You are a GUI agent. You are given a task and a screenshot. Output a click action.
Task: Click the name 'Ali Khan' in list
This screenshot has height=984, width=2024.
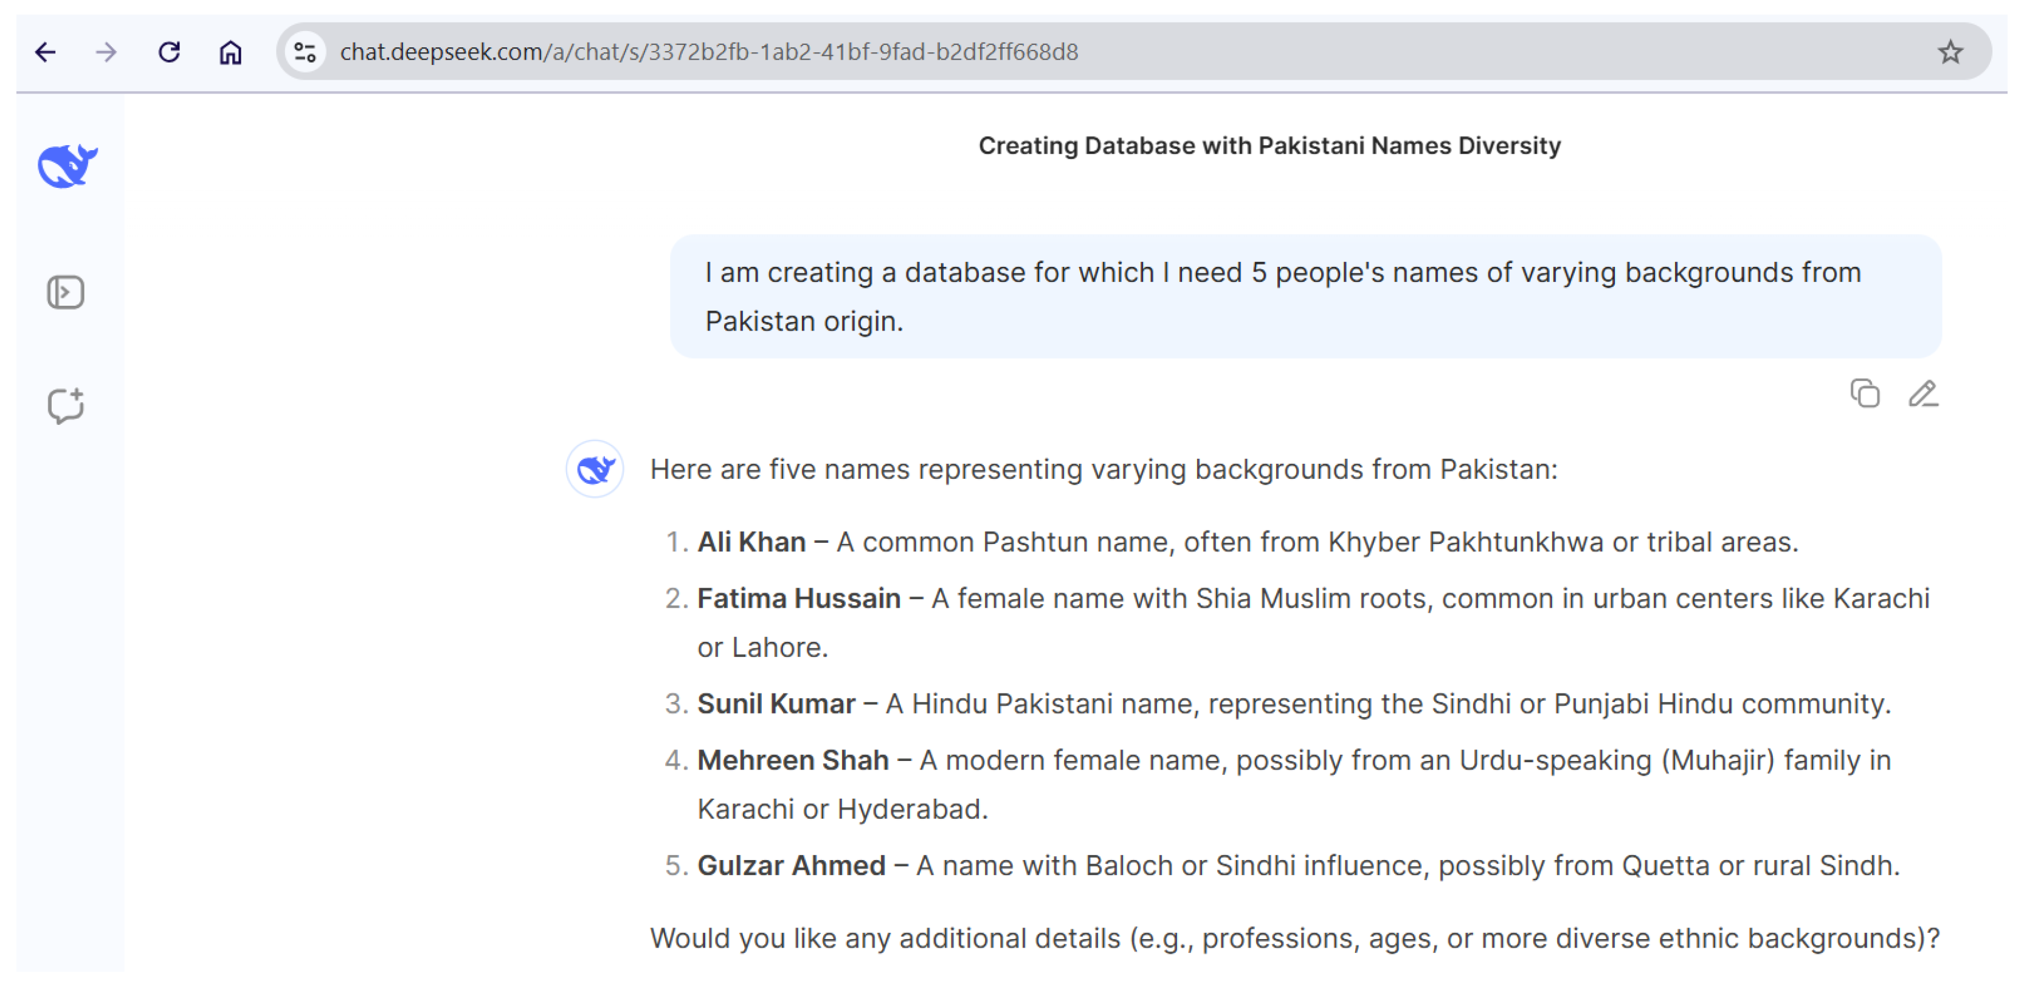point(751,542)
